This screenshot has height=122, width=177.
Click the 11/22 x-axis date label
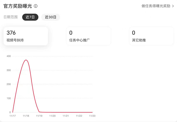(x=79, y=116)
